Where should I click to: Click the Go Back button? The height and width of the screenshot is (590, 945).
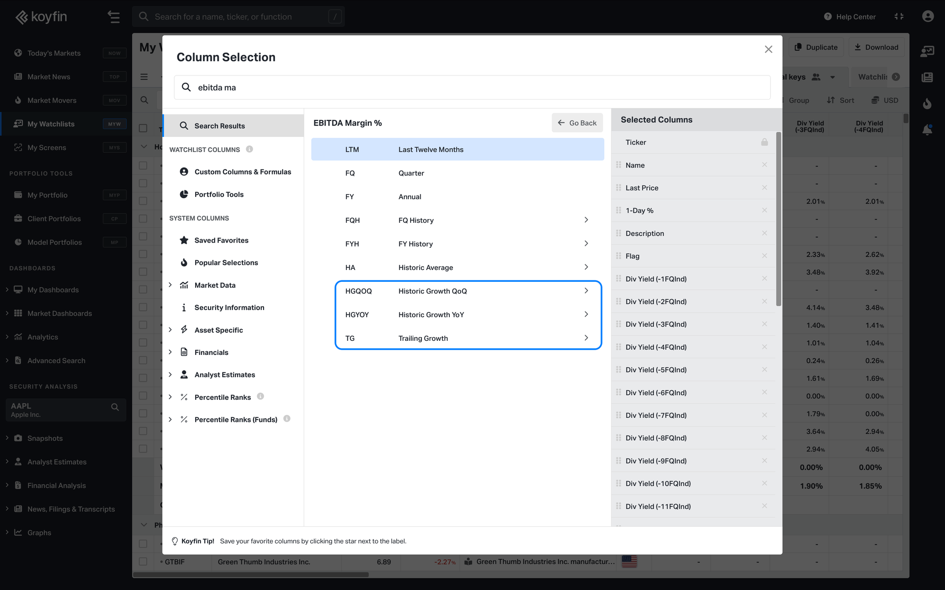click(577, 123)
